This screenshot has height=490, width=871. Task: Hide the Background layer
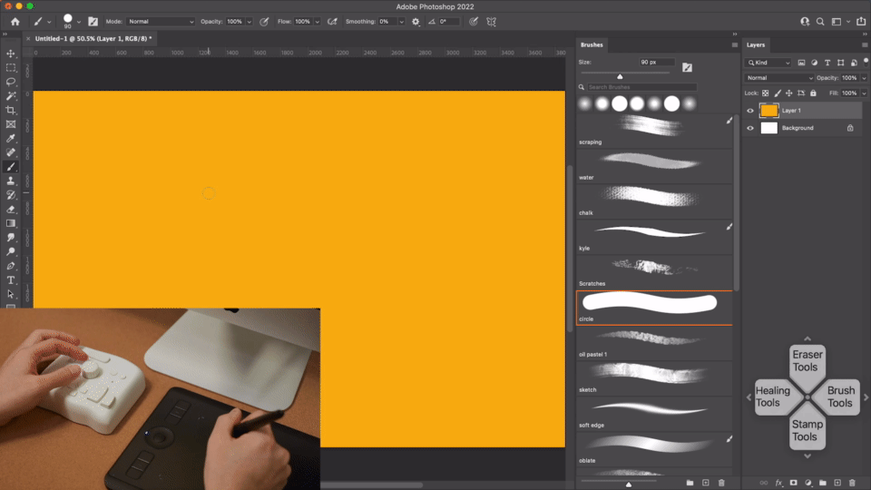coord(750,128)
